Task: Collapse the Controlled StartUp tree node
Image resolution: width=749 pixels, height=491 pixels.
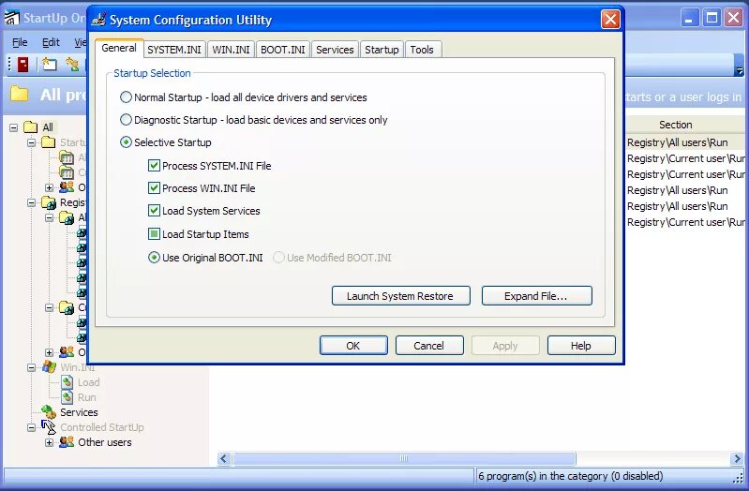Action: pyautogui.click(x=32, y=427)
